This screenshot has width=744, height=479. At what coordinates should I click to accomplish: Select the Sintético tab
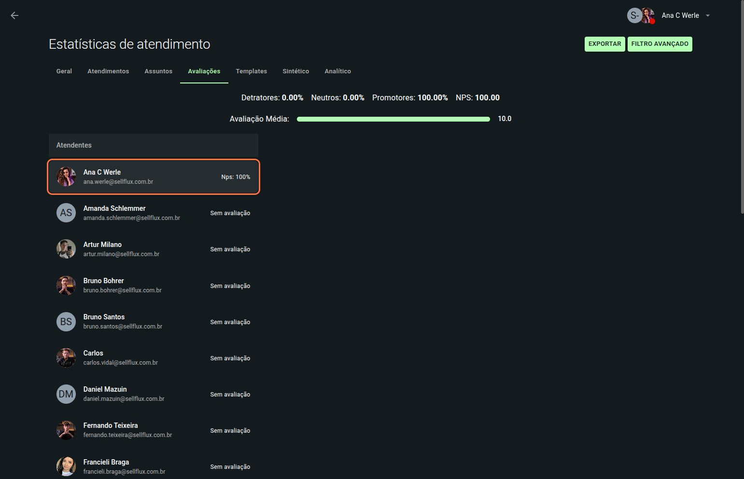(x=295, y=71)
